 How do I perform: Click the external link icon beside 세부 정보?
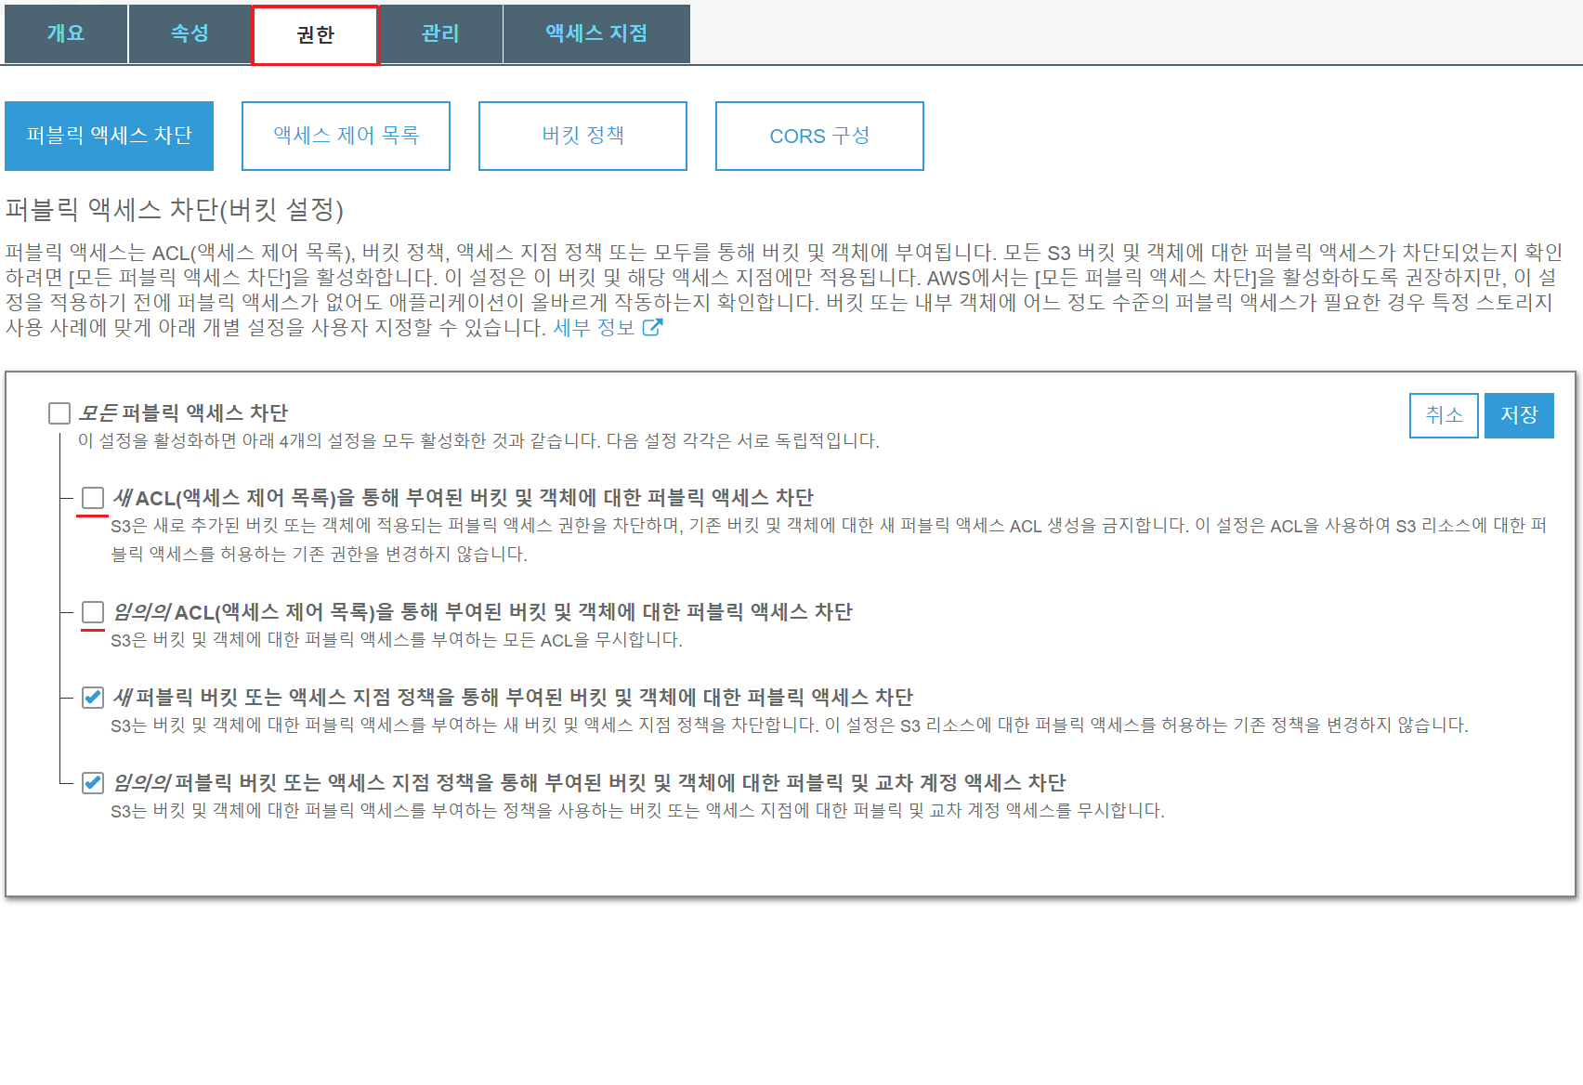tap(652, 327)
